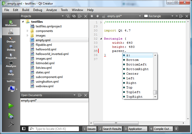Click the Start Debugging run icon
Viewport: 192px width, 134px height.
(x=11, y=115)
